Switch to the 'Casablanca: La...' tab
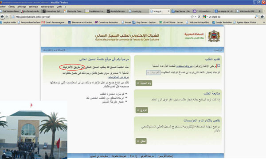The height and width of the screenshot is (159, 266). point(95,11)
